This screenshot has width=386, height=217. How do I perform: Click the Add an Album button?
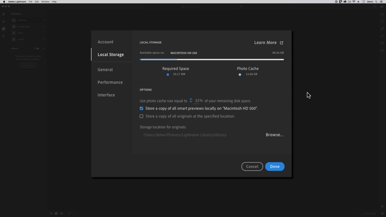[x=28, y=65]
